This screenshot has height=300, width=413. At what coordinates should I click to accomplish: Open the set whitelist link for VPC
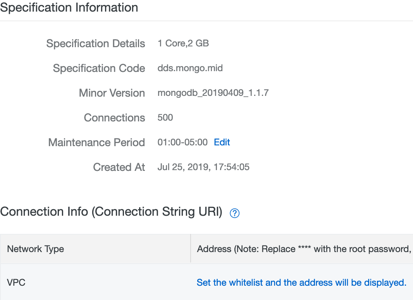pos(301,283)
